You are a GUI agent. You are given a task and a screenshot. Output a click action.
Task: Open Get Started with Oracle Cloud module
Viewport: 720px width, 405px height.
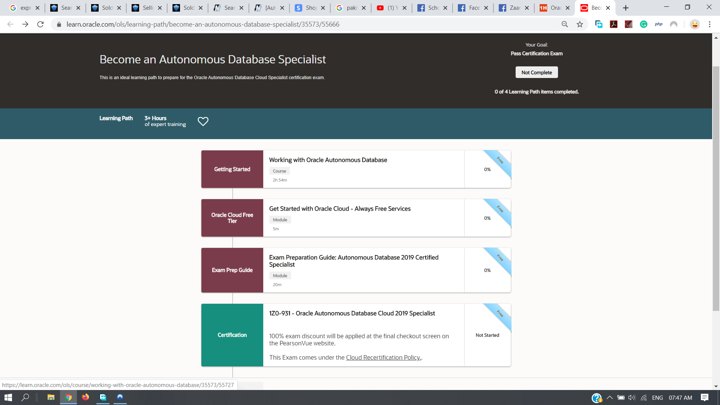[x=339, y=208]
